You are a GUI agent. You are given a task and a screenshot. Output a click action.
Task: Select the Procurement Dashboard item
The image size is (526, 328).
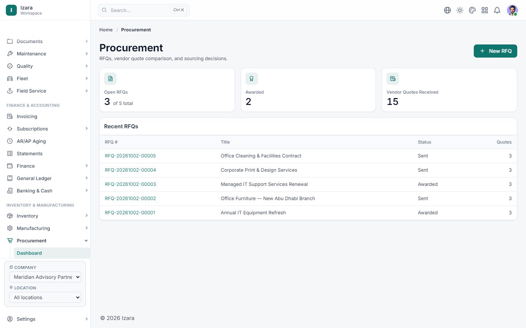(52, 253)
